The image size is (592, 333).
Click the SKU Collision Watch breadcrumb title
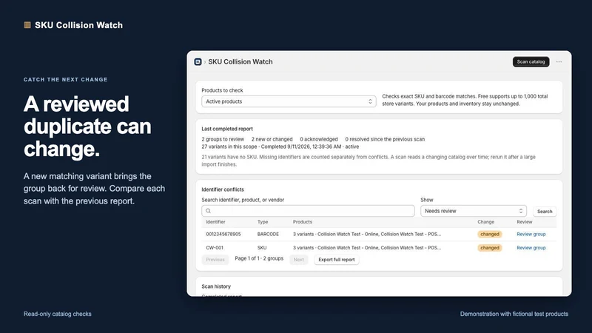coord(240,61)
